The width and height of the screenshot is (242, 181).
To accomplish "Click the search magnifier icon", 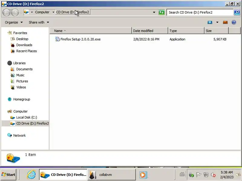I will (x=237, y=12).
